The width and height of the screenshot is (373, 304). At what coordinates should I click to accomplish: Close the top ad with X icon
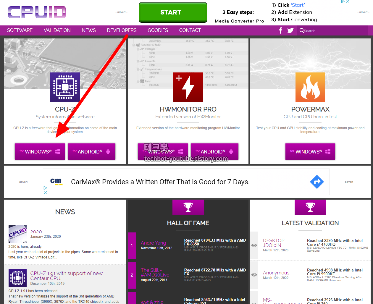pyautogui.click(x=348, y=1)
